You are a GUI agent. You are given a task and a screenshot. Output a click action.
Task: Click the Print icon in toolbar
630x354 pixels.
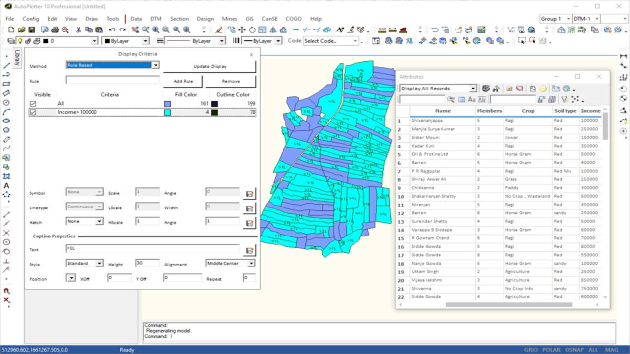tap(55, 30)
